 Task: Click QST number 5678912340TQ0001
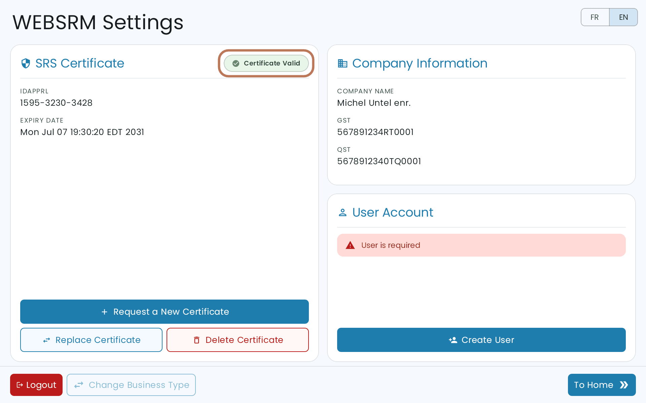[379, 161]
